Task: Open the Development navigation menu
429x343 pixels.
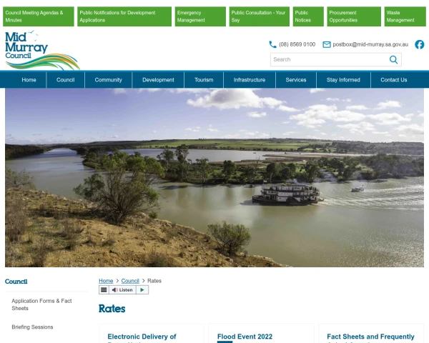Action: [158, 80]
